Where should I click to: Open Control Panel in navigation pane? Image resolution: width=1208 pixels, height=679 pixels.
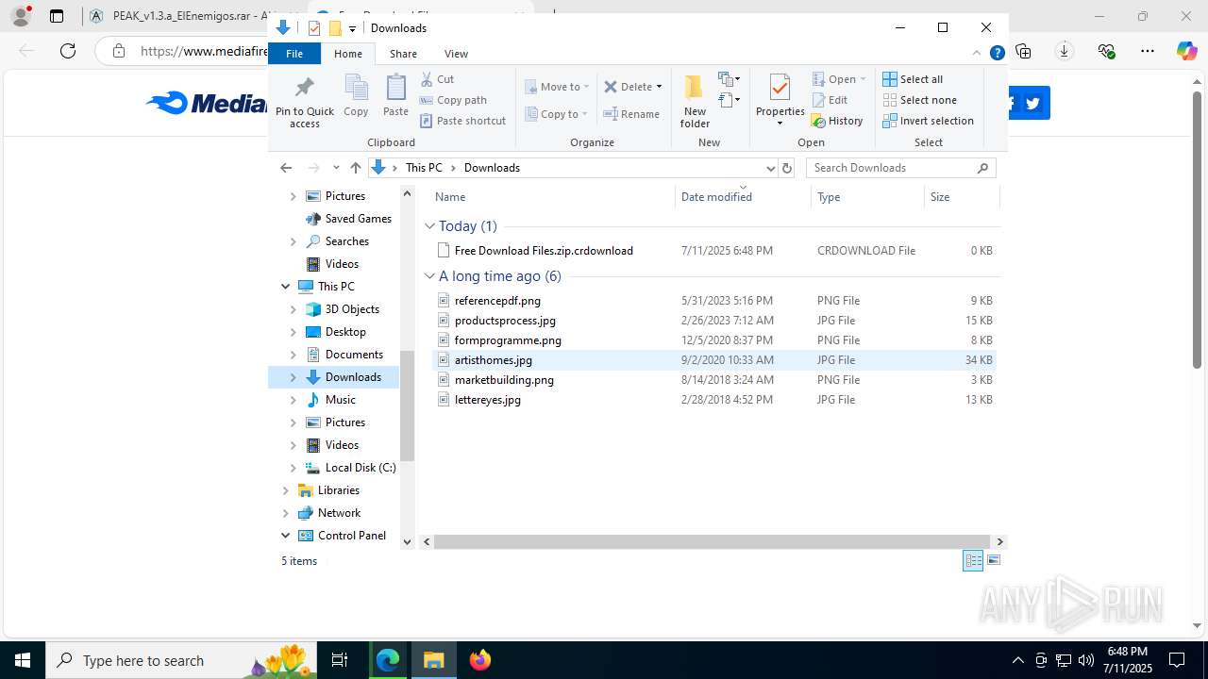(351, 536)
